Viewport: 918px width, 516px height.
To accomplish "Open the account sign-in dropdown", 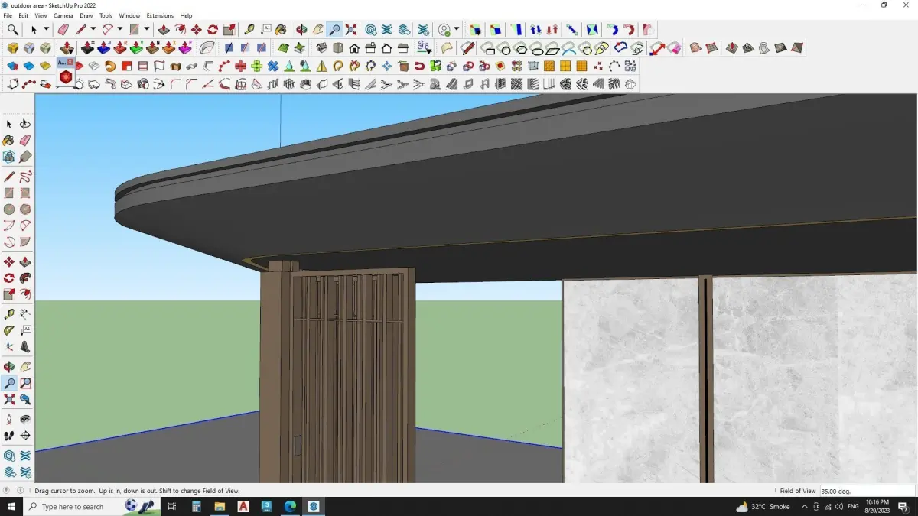I will pyautogui.click(x=457, y=30).
